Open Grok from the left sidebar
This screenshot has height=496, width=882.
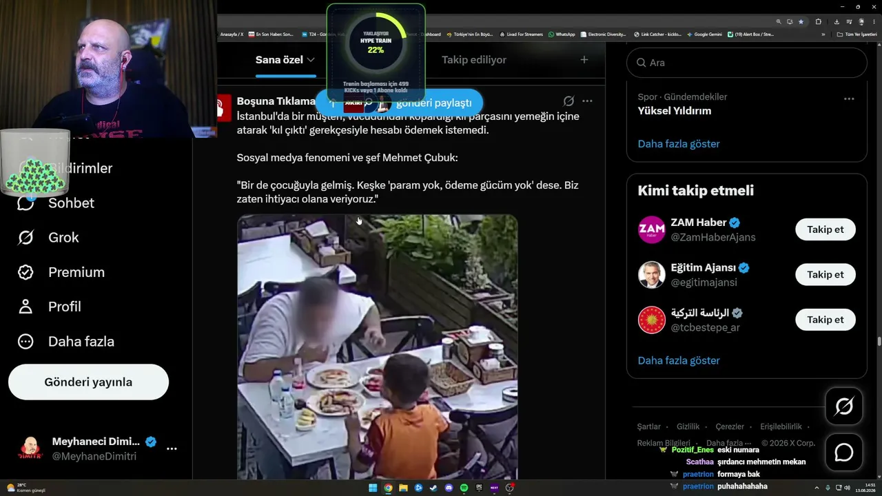(48, 238)
